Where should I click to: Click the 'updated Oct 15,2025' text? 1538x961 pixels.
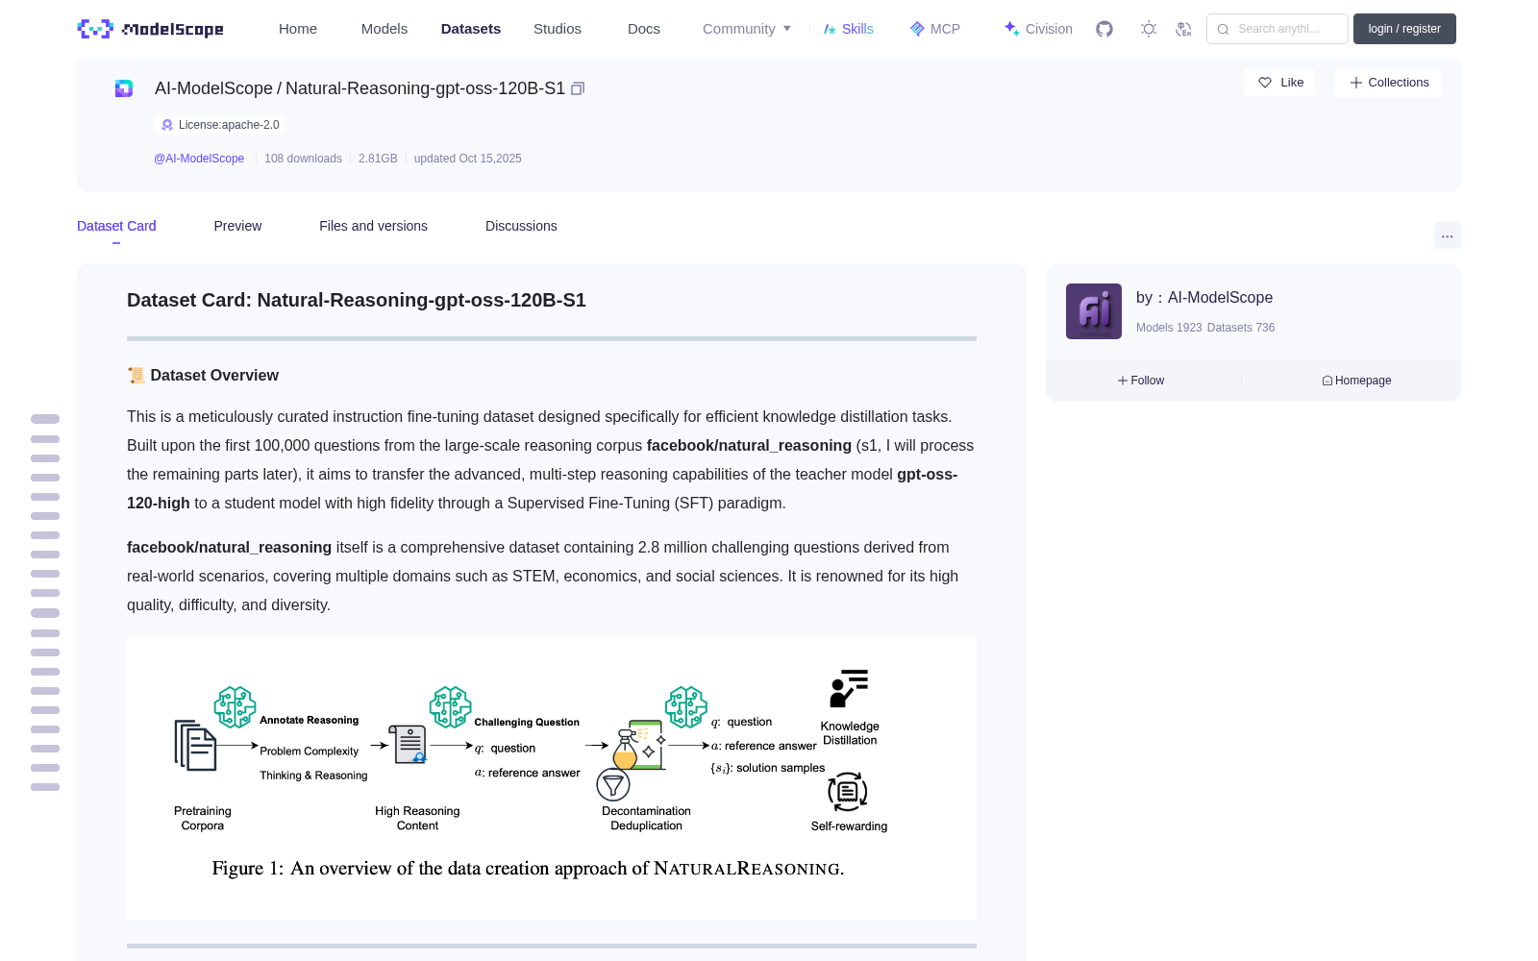coord(468,159)
